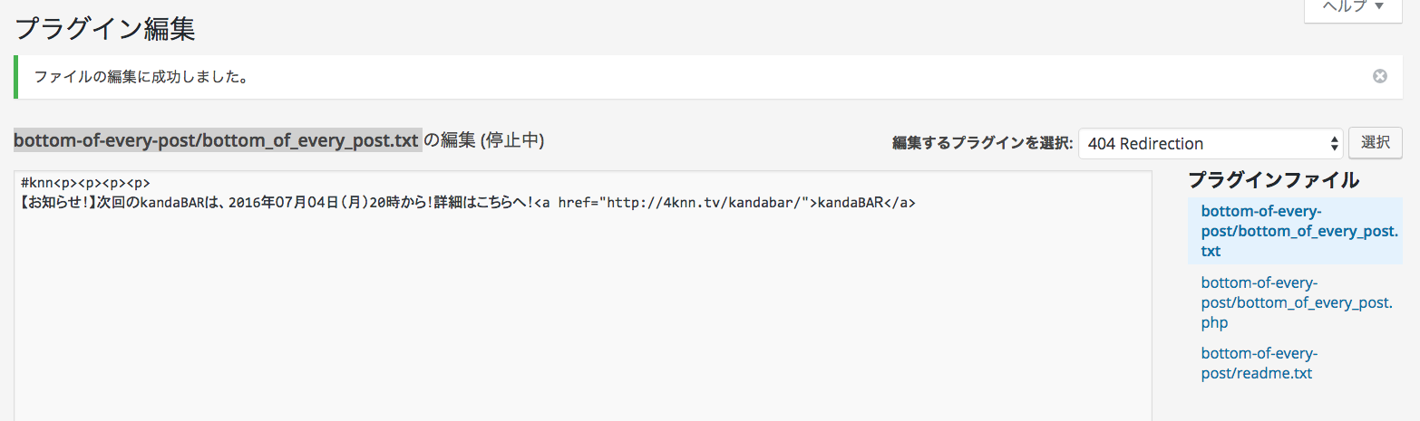Click the closing kandaBAR anchor text in the code
1420x421 pixels.
pyautogui.click(x=851, y=203)
